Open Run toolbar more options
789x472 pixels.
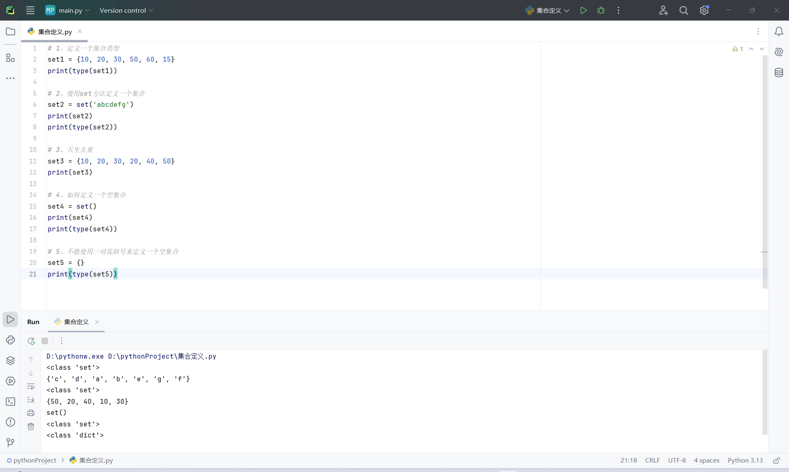tap(62, 341)
